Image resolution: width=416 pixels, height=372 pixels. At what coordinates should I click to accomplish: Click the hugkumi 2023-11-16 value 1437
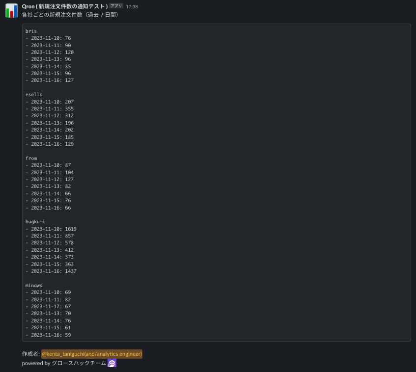coord(70,271)
